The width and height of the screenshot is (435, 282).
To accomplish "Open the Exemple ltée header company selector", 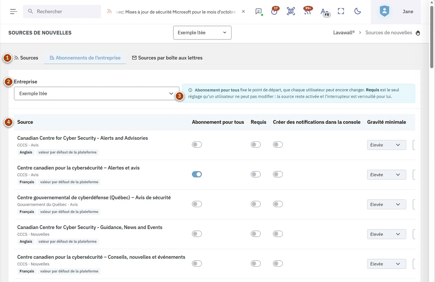I will (202, 33).
